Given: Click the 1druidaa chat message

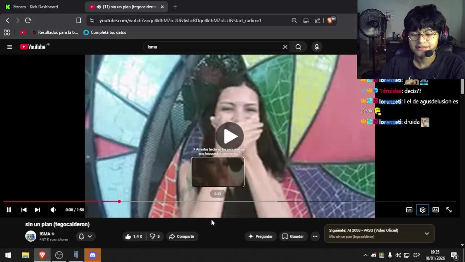Looking at the screenshot, I should tap(392, 91).
